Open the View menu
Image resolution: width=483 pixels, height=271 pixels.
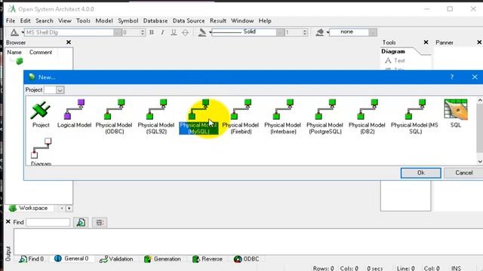click(65, 21)
